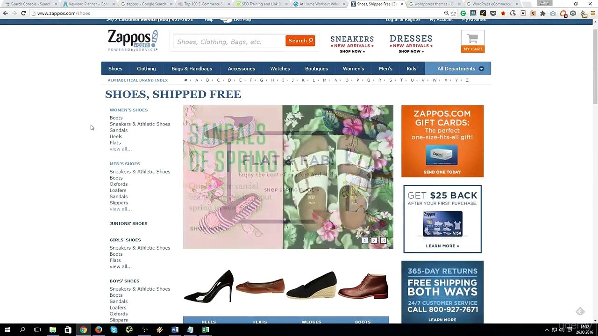Open Sandals under Women's Shoes
598x336 pixels.
119,130
